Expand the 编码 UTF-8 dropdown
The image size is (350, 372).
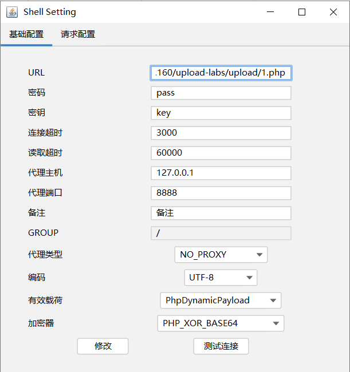click(221, 278)
